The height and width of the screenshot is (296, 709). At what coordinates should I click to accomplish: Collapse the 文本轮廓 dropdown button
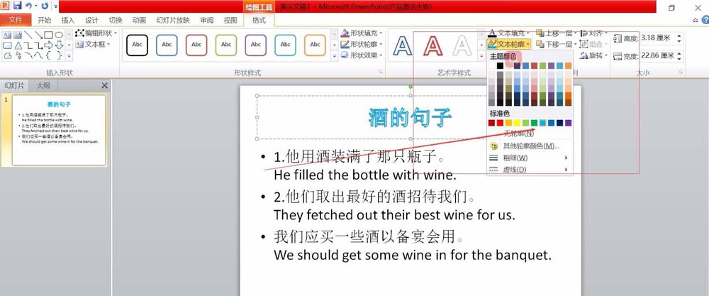509,44
